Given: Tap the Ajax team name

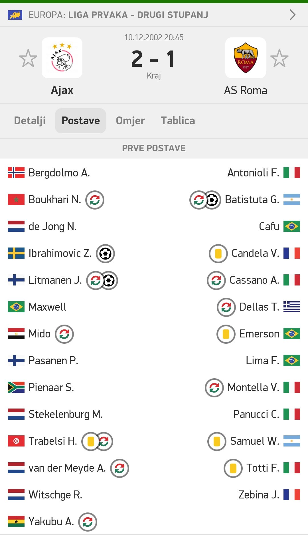Looking at the screenshot, I should point(62,90).
